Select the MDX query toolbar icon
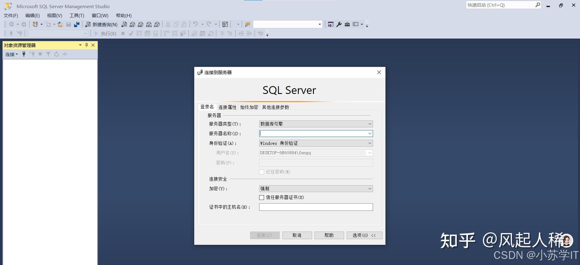Screen dimensions: 580x265 point(133,24)
